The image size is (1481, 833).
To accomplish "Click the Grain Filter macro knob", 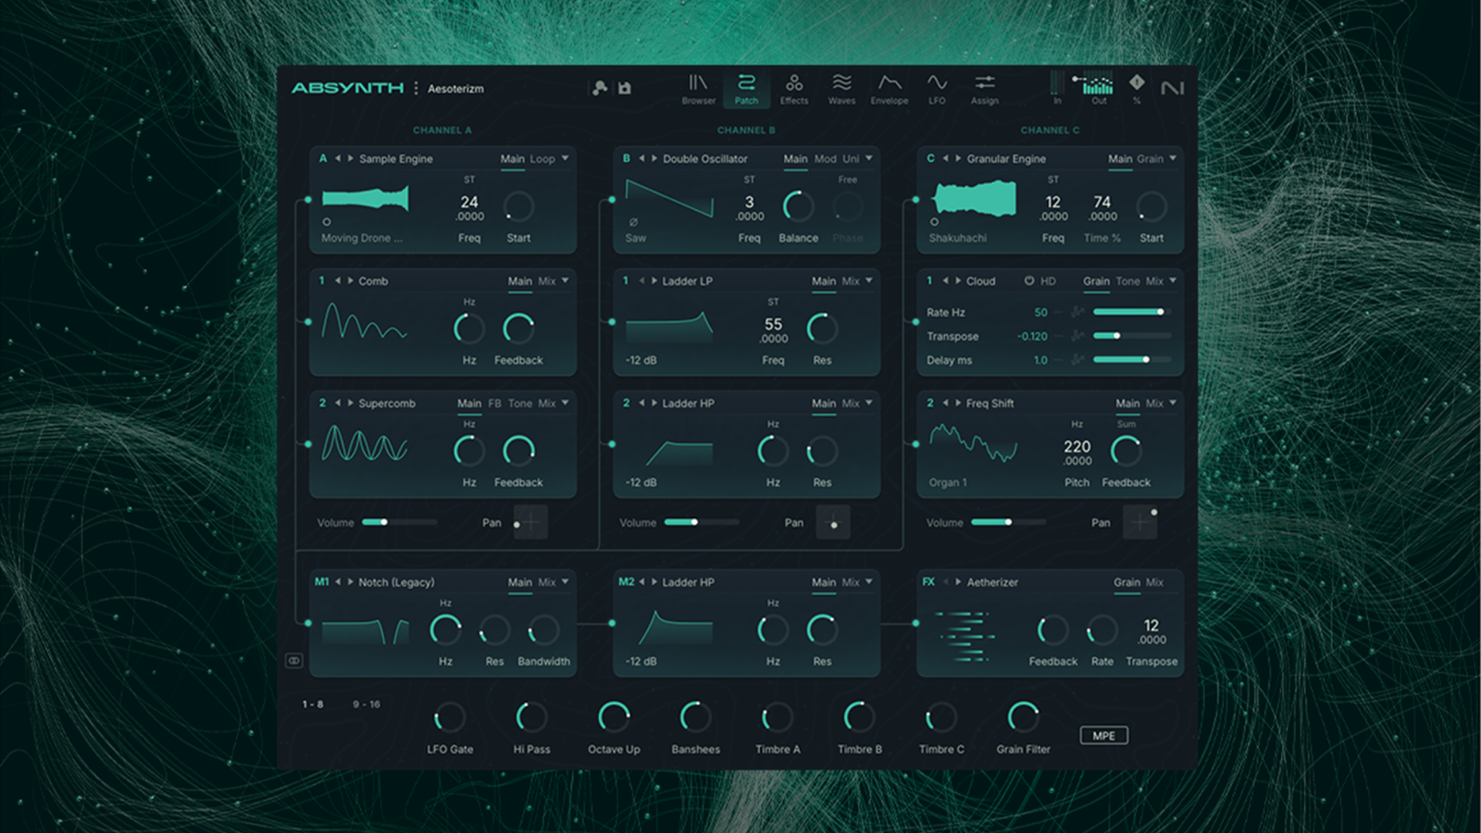I will point(1023,716).
